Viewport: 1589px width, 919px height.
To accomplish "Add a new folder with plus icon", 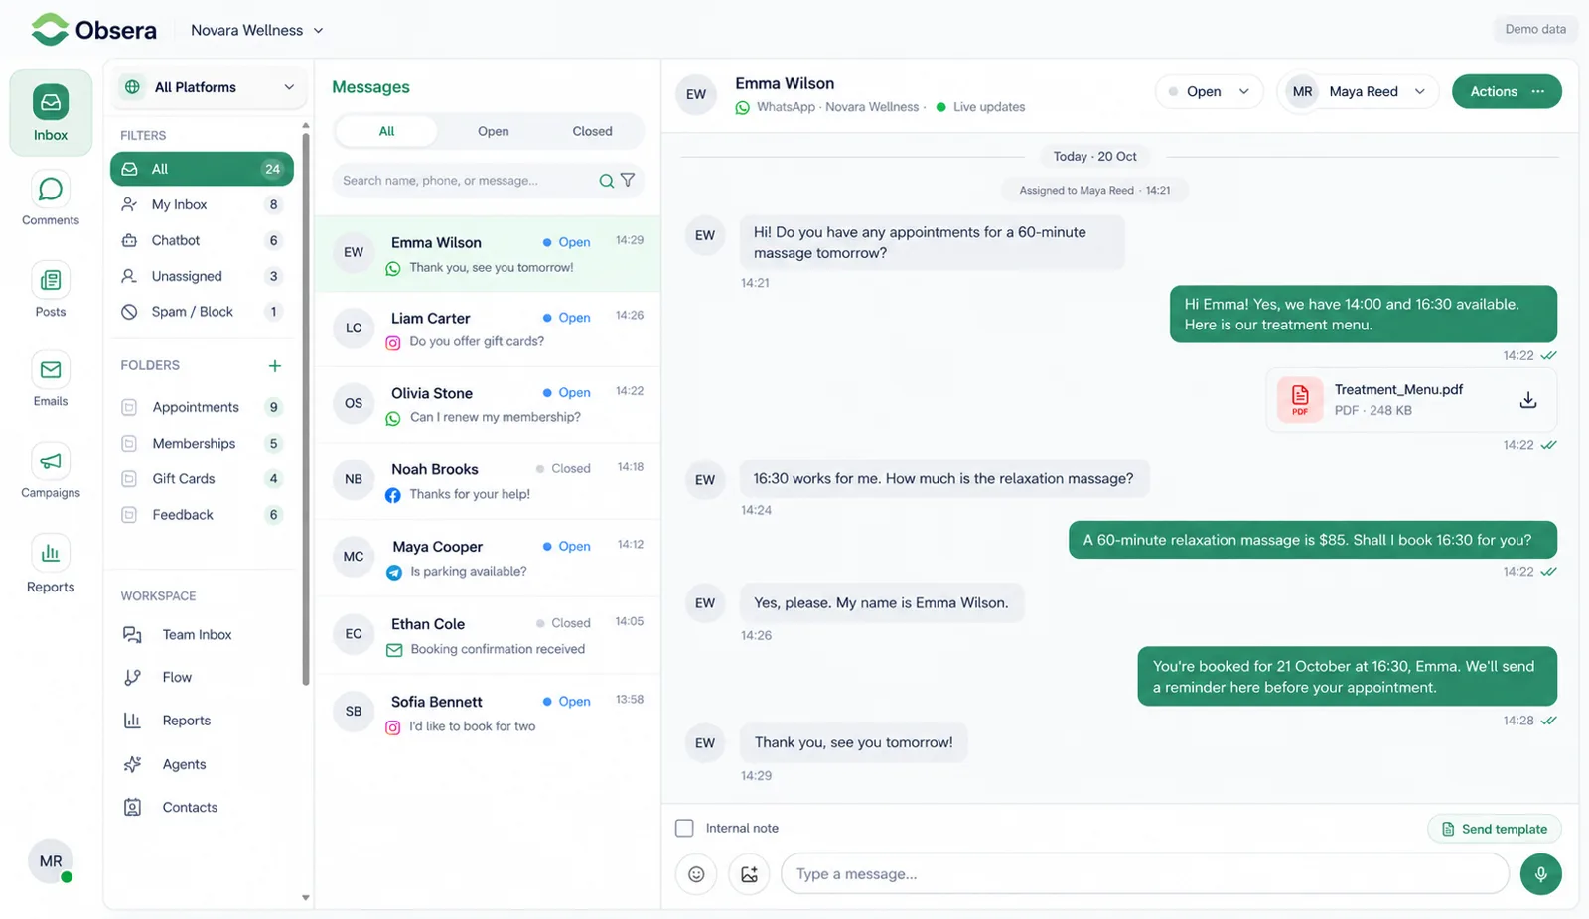I will coord(275,366).
